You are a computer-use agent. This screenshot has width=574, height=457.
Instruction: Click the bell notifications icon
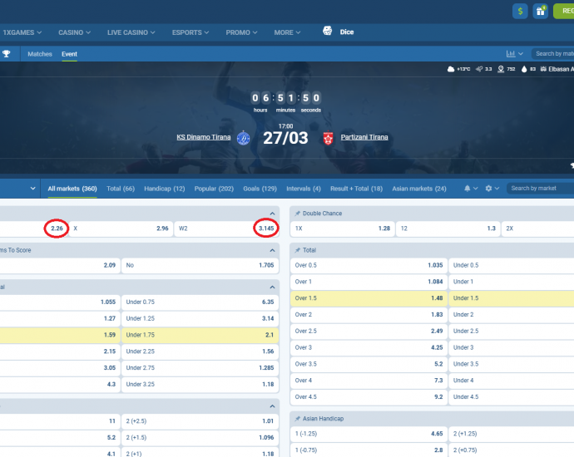[x=468, y=189]
